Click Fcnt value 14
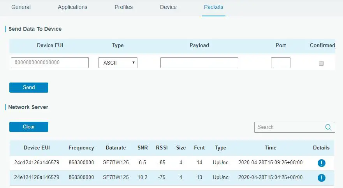343x188 pixels. 199,162
